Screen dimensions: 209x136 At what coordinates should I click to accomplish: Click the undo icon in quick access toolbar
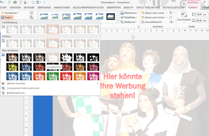2,2
